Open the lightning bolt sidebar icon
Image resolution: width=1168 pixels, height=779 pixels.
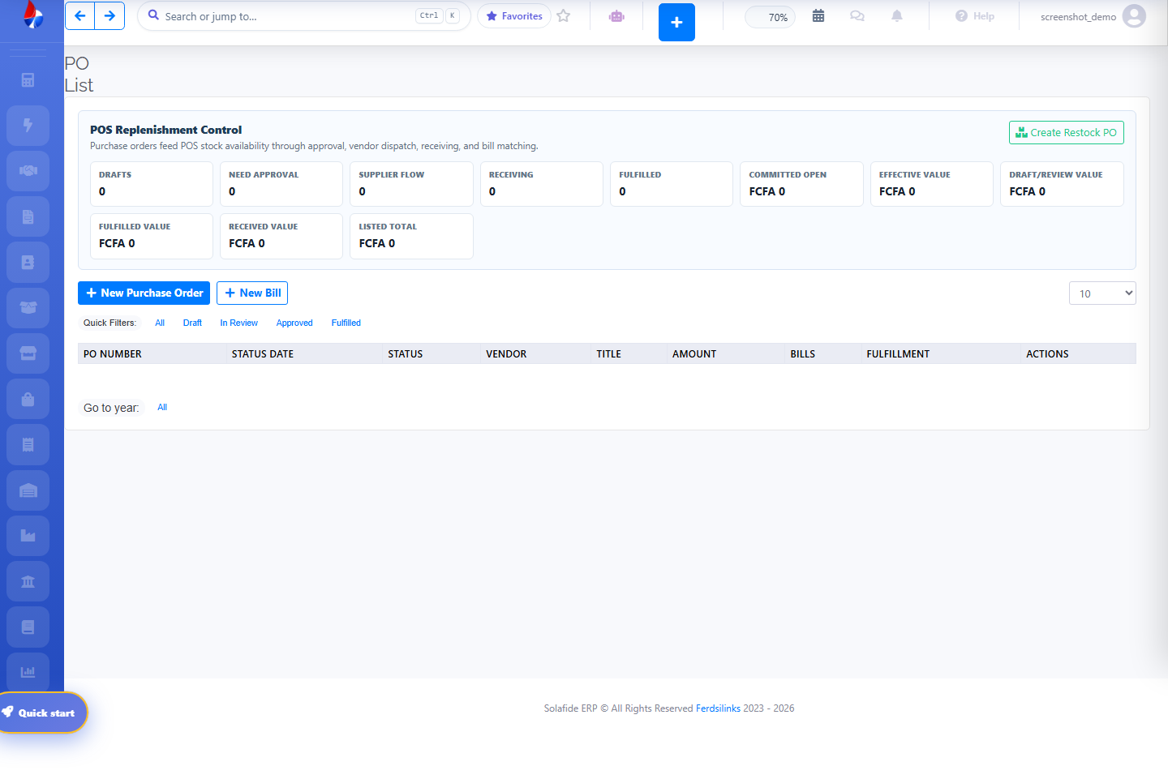28,126
